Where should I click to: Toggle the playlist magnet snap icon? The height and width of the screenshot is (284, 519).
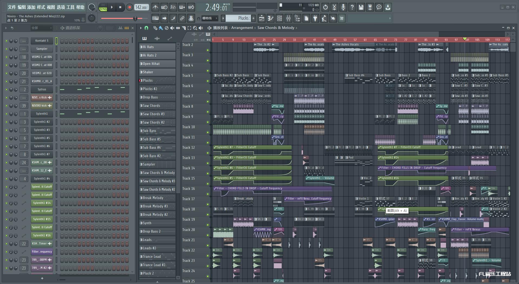[x=146, y=28]
